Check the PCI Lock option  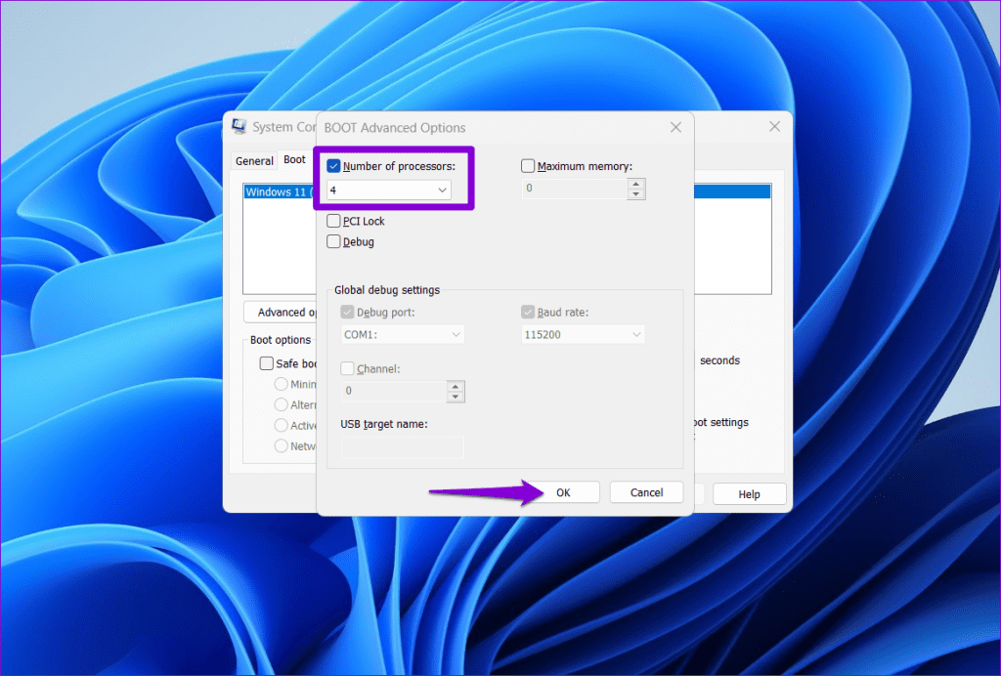coord(332,221)
